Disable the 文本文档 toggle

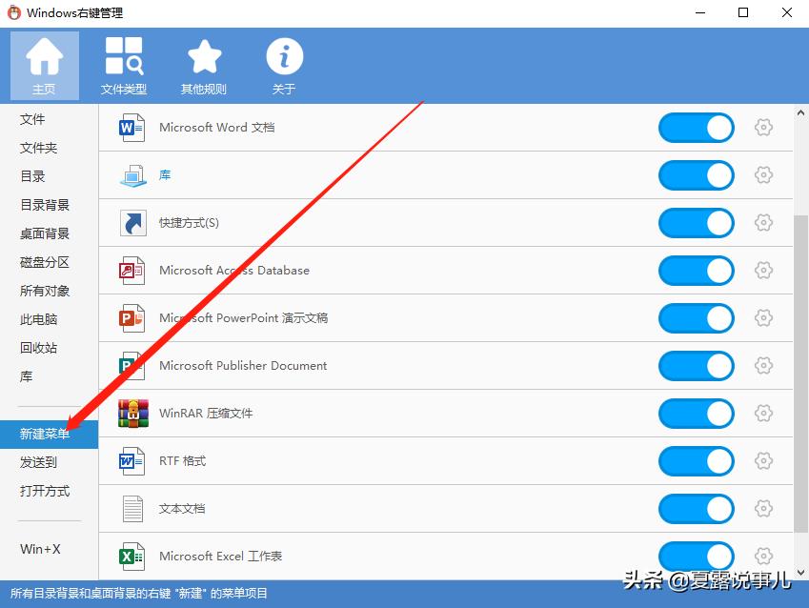696,508
